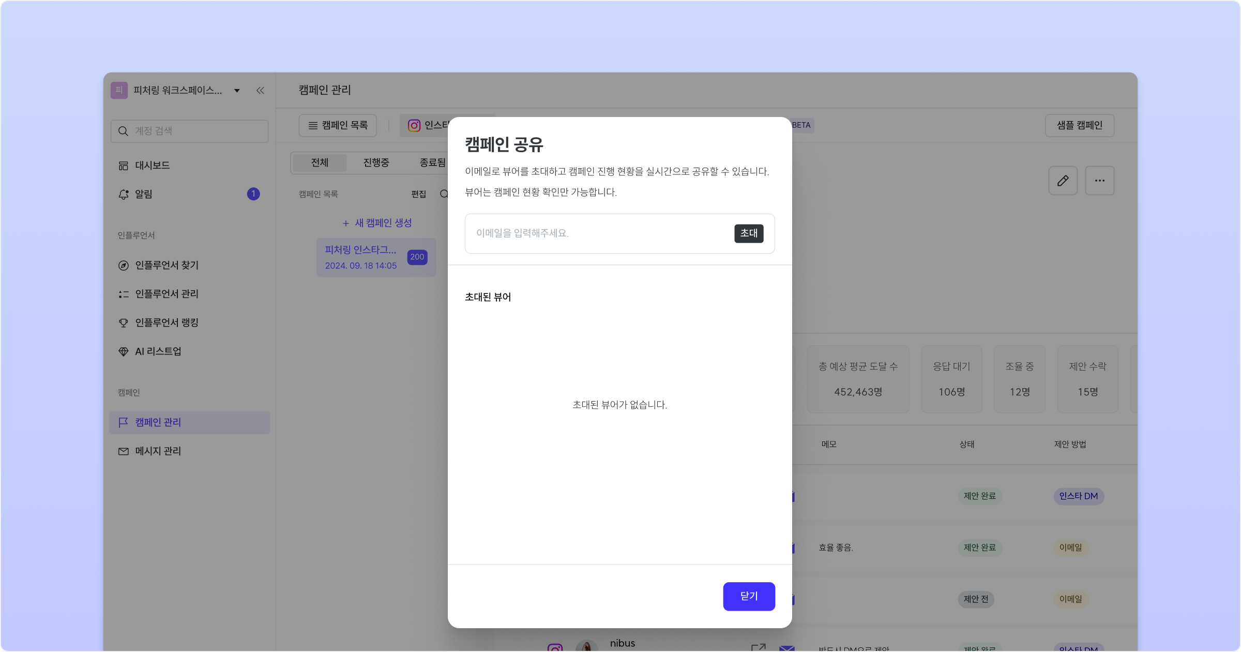Click the pencil edit icon button
Viewport: 1241px width, 652px height.
pos(1063,181)
